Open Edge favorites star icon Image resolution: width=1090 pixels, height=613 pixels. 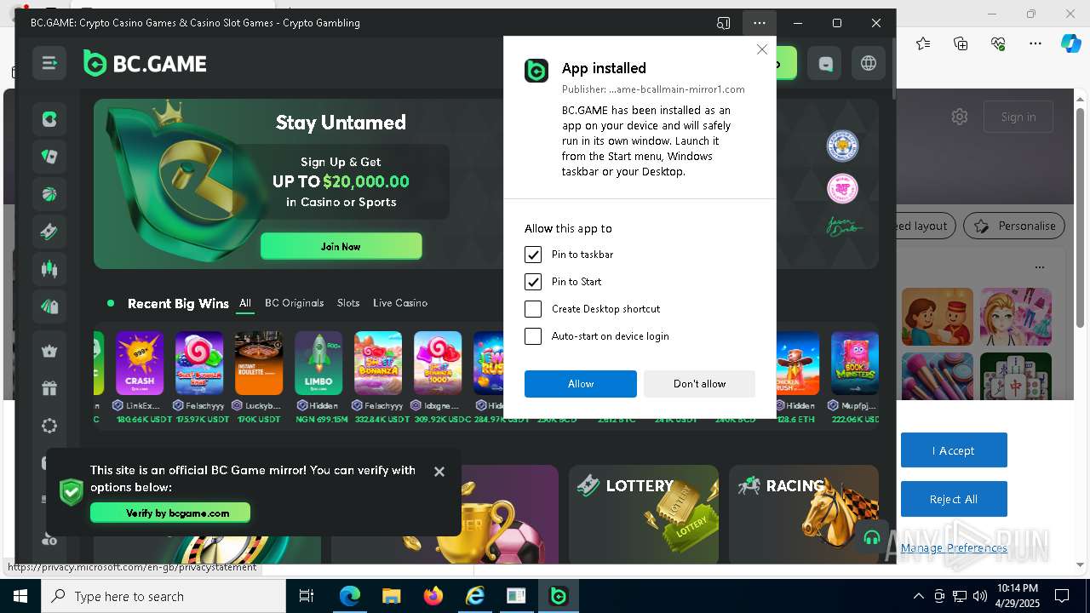tap(923, 43)
